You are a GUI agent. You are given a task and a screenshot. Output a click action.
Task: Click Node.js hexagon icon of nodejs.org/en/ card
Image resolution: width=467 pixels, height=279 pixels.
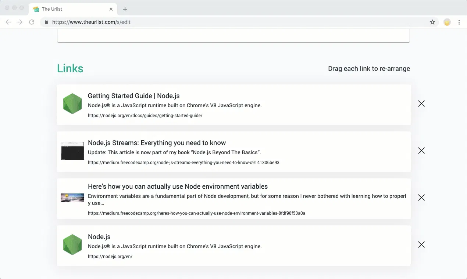(72, 244)
